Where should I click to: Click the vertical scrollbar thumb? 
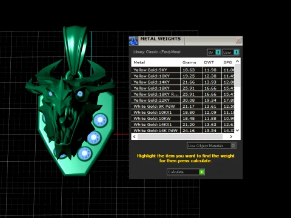pyautogui.click(x=238, y=76)
